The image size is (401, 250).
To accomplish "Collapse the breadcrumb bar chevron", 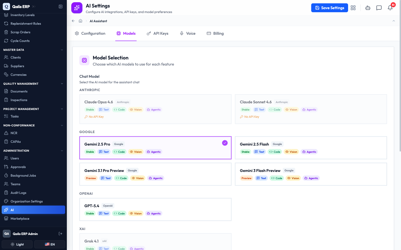I will tap(394, 21).
